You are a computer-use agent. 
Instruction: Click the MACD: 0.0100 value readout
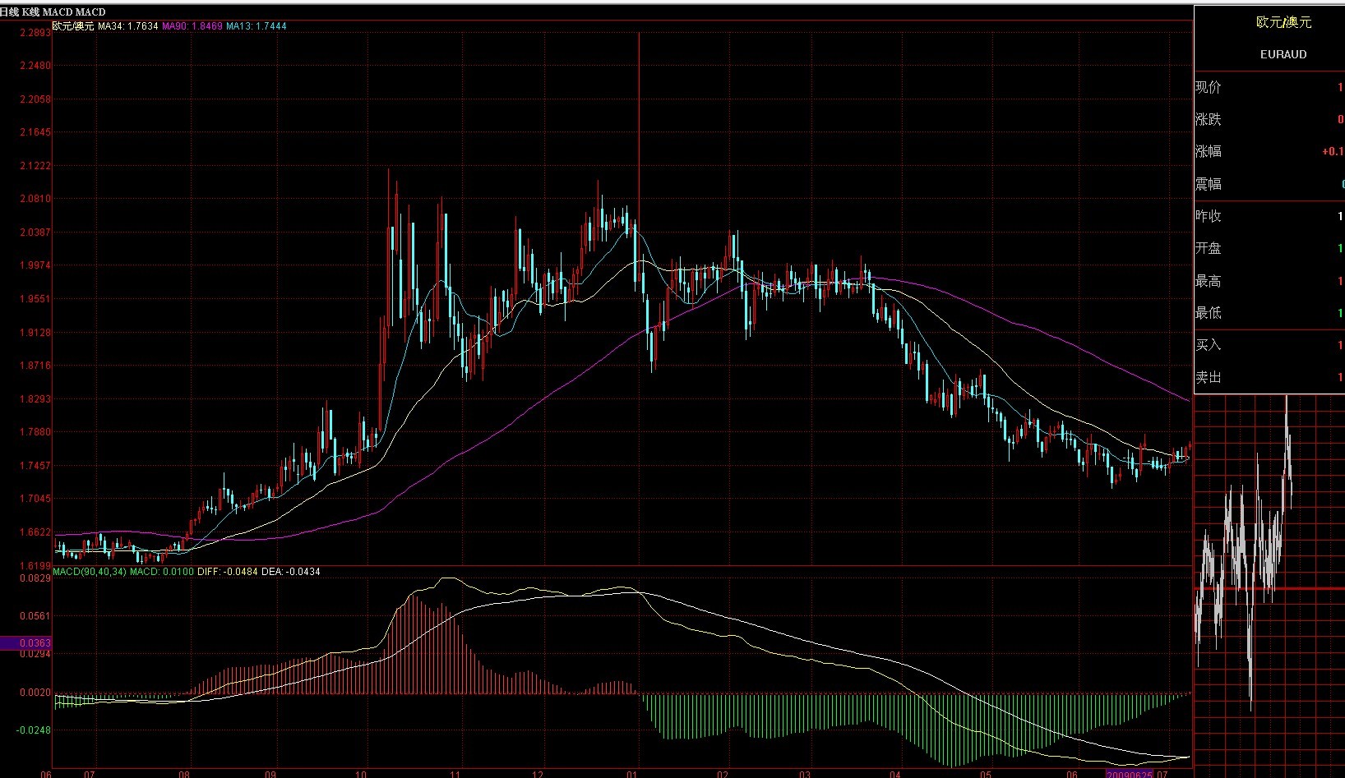coord(162,571)
